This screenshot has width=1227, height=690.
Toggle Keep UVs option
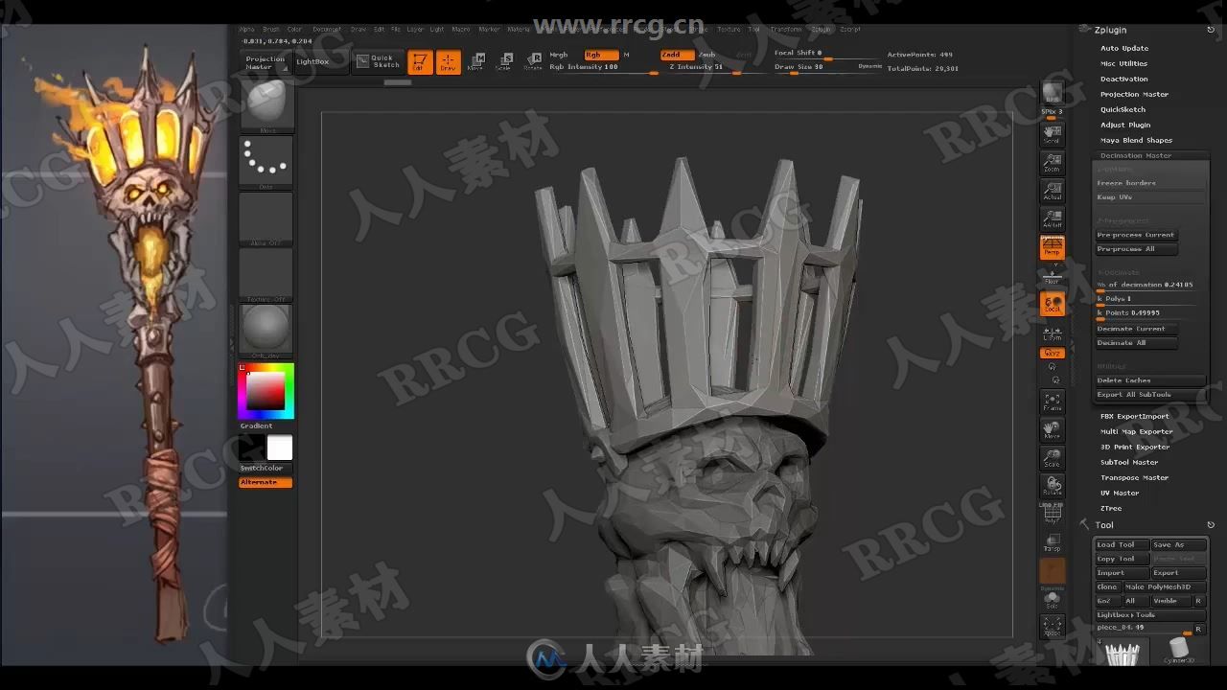pos(1149,197)
